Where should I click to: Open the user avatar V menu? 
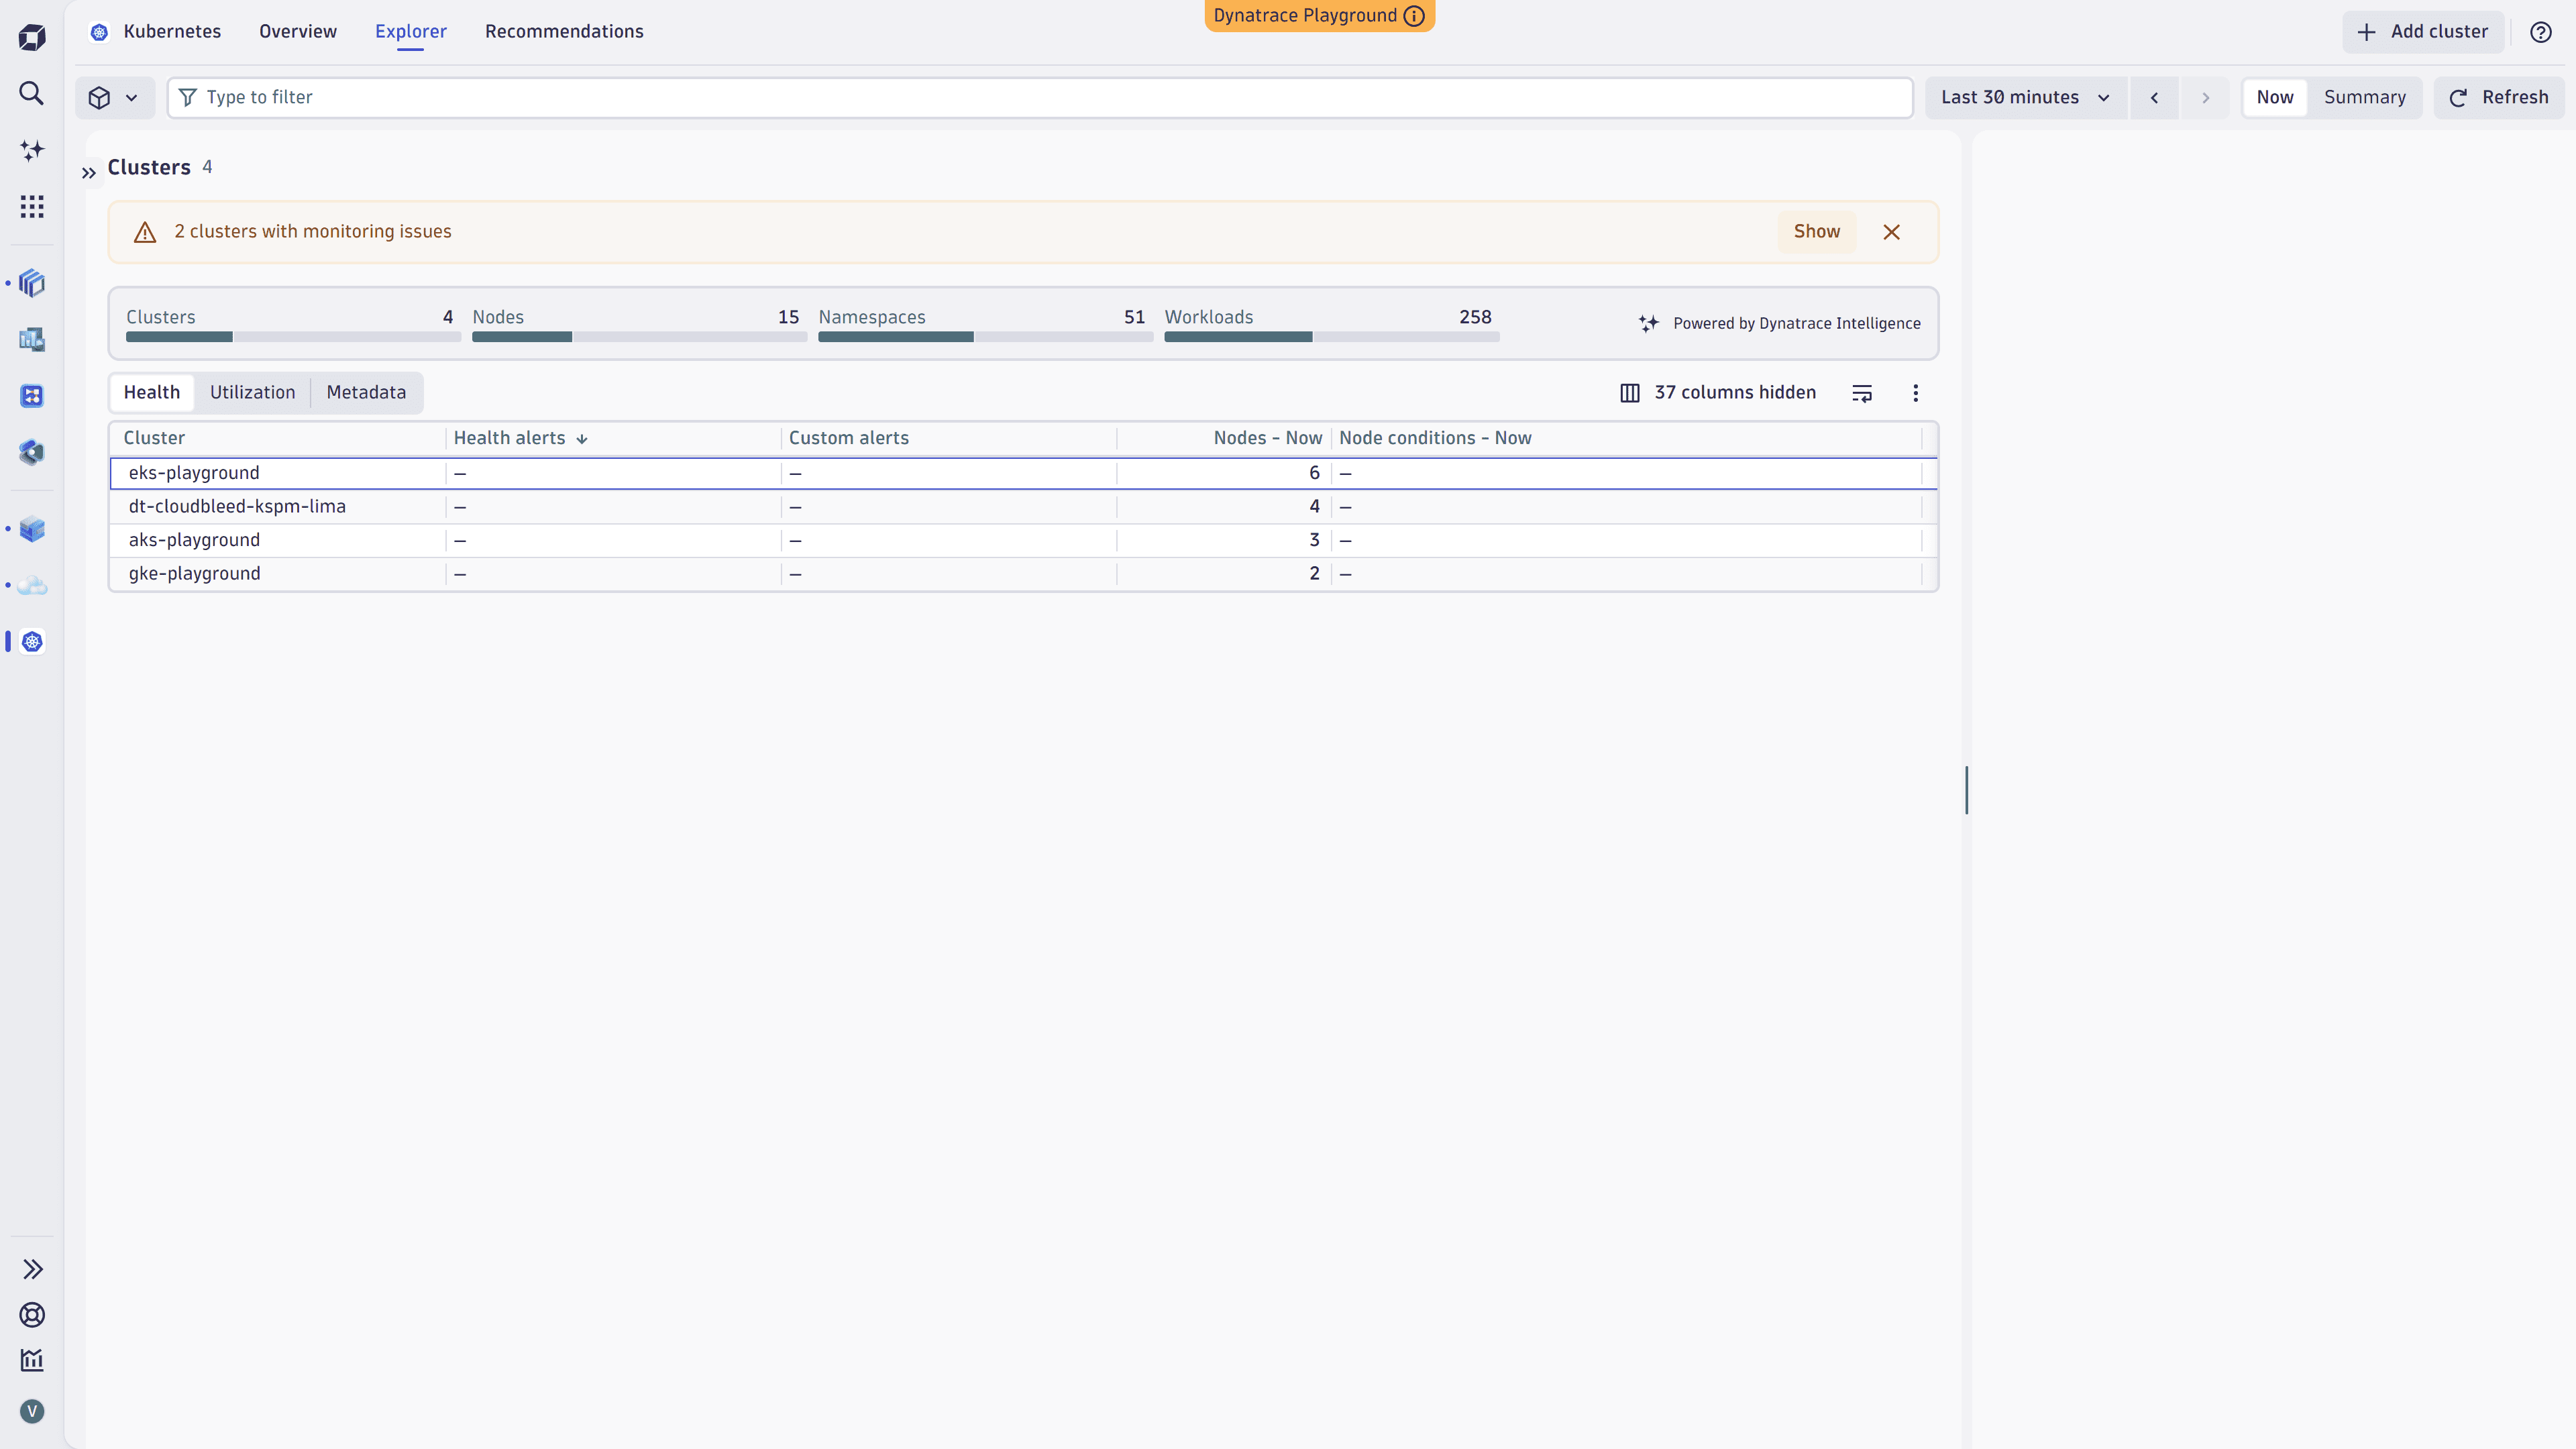click(32, 1411)
